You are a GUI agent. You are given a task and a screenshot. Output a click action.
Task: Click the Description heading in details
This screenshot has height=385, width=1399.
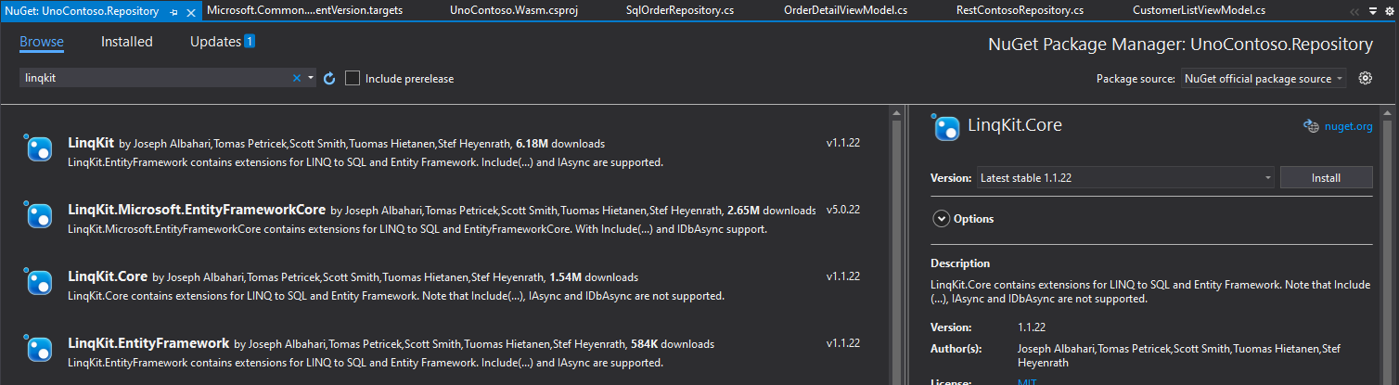960,263
